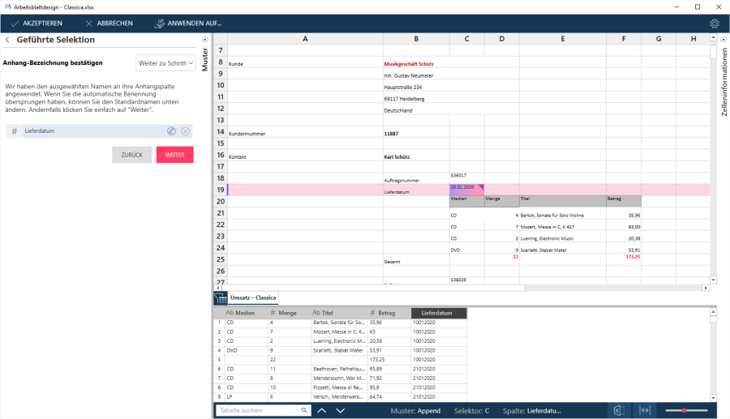The width and height of the screenshot is (730, 419).
Task: Click Selektor: C in status bar
Action: (x=471, y=411)
